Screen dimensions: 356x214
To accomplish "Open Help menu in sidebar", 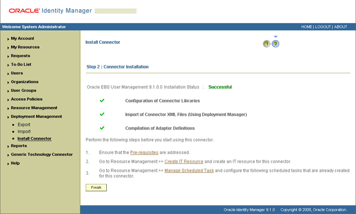I will tap(15, 163).
